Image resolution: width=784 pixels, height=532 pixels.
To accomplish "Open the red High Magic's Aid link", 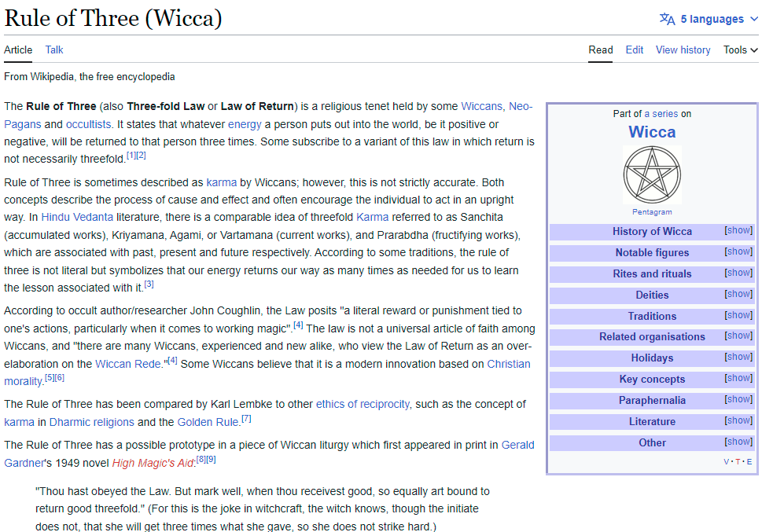I will (153, 463).
